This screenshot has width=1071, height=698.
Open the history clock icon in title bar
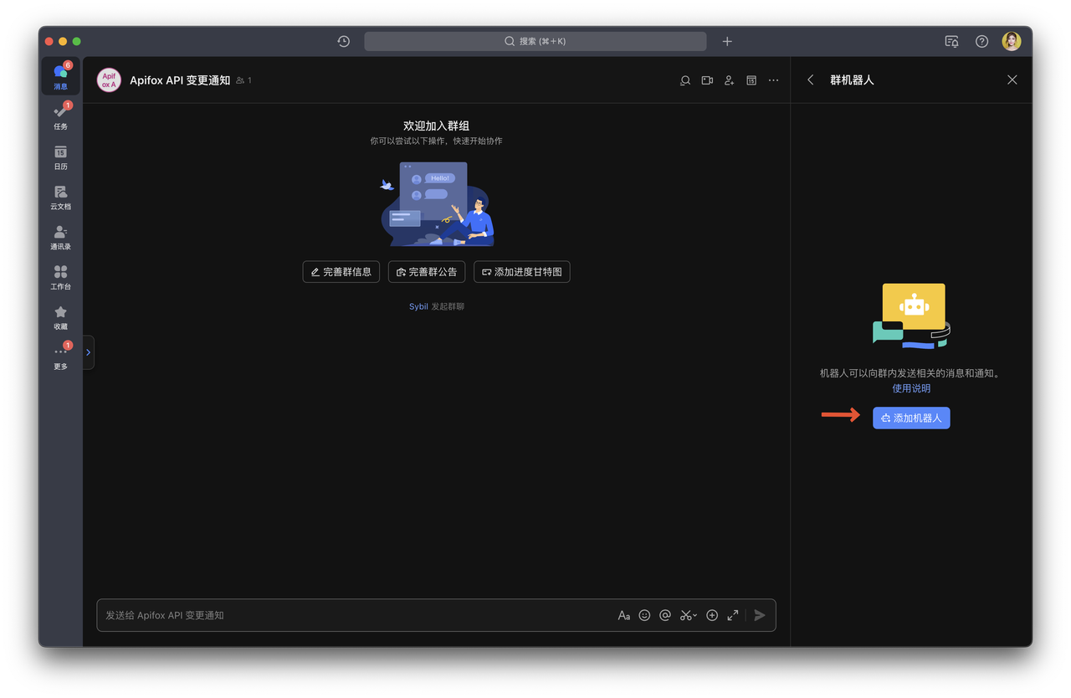[x=343, y=41]
